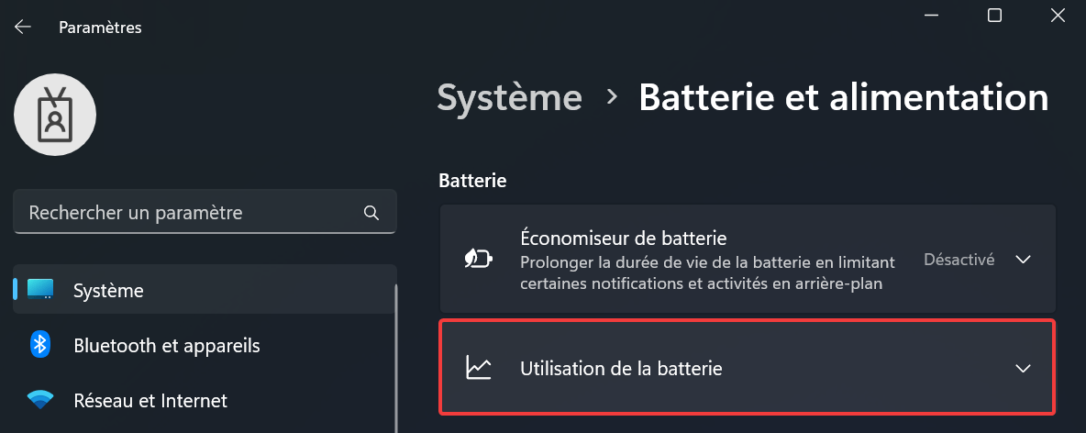Open the user account avatar picture
The image size is (1086, 433).
pyautogui.click(x=55, y=115)
